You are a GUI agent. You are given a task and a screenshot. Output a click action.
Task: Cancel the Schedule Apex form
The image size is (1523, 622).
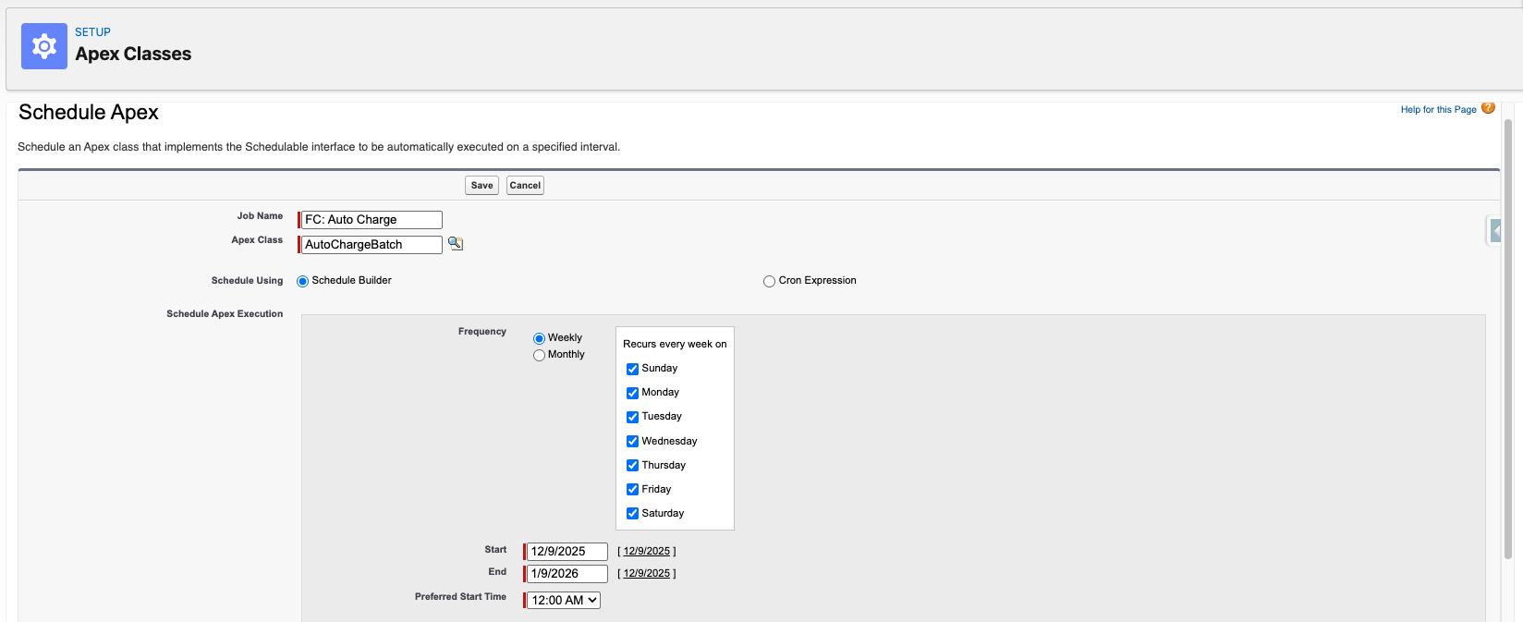[x=525, y=186]
